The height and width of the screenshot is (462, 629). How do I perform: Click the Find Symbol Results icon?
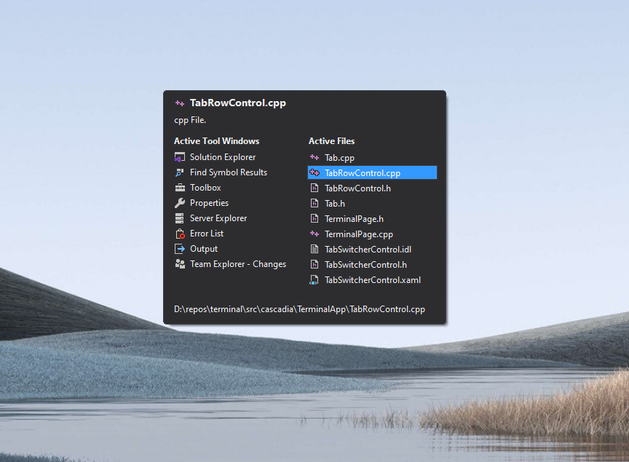pos(180,172)
